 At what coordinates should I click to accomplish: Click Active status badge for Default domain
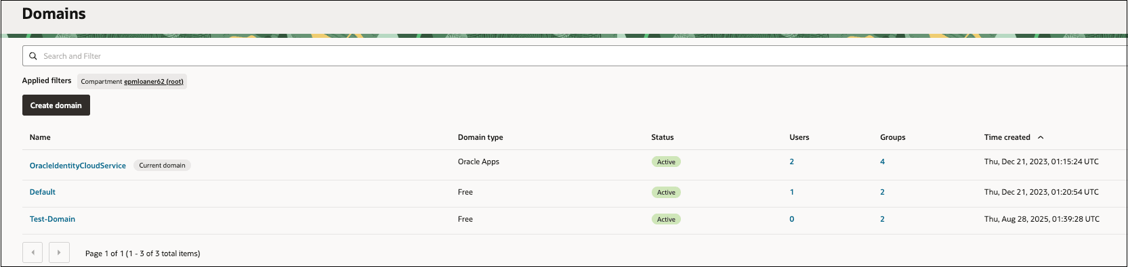[666, 192]
